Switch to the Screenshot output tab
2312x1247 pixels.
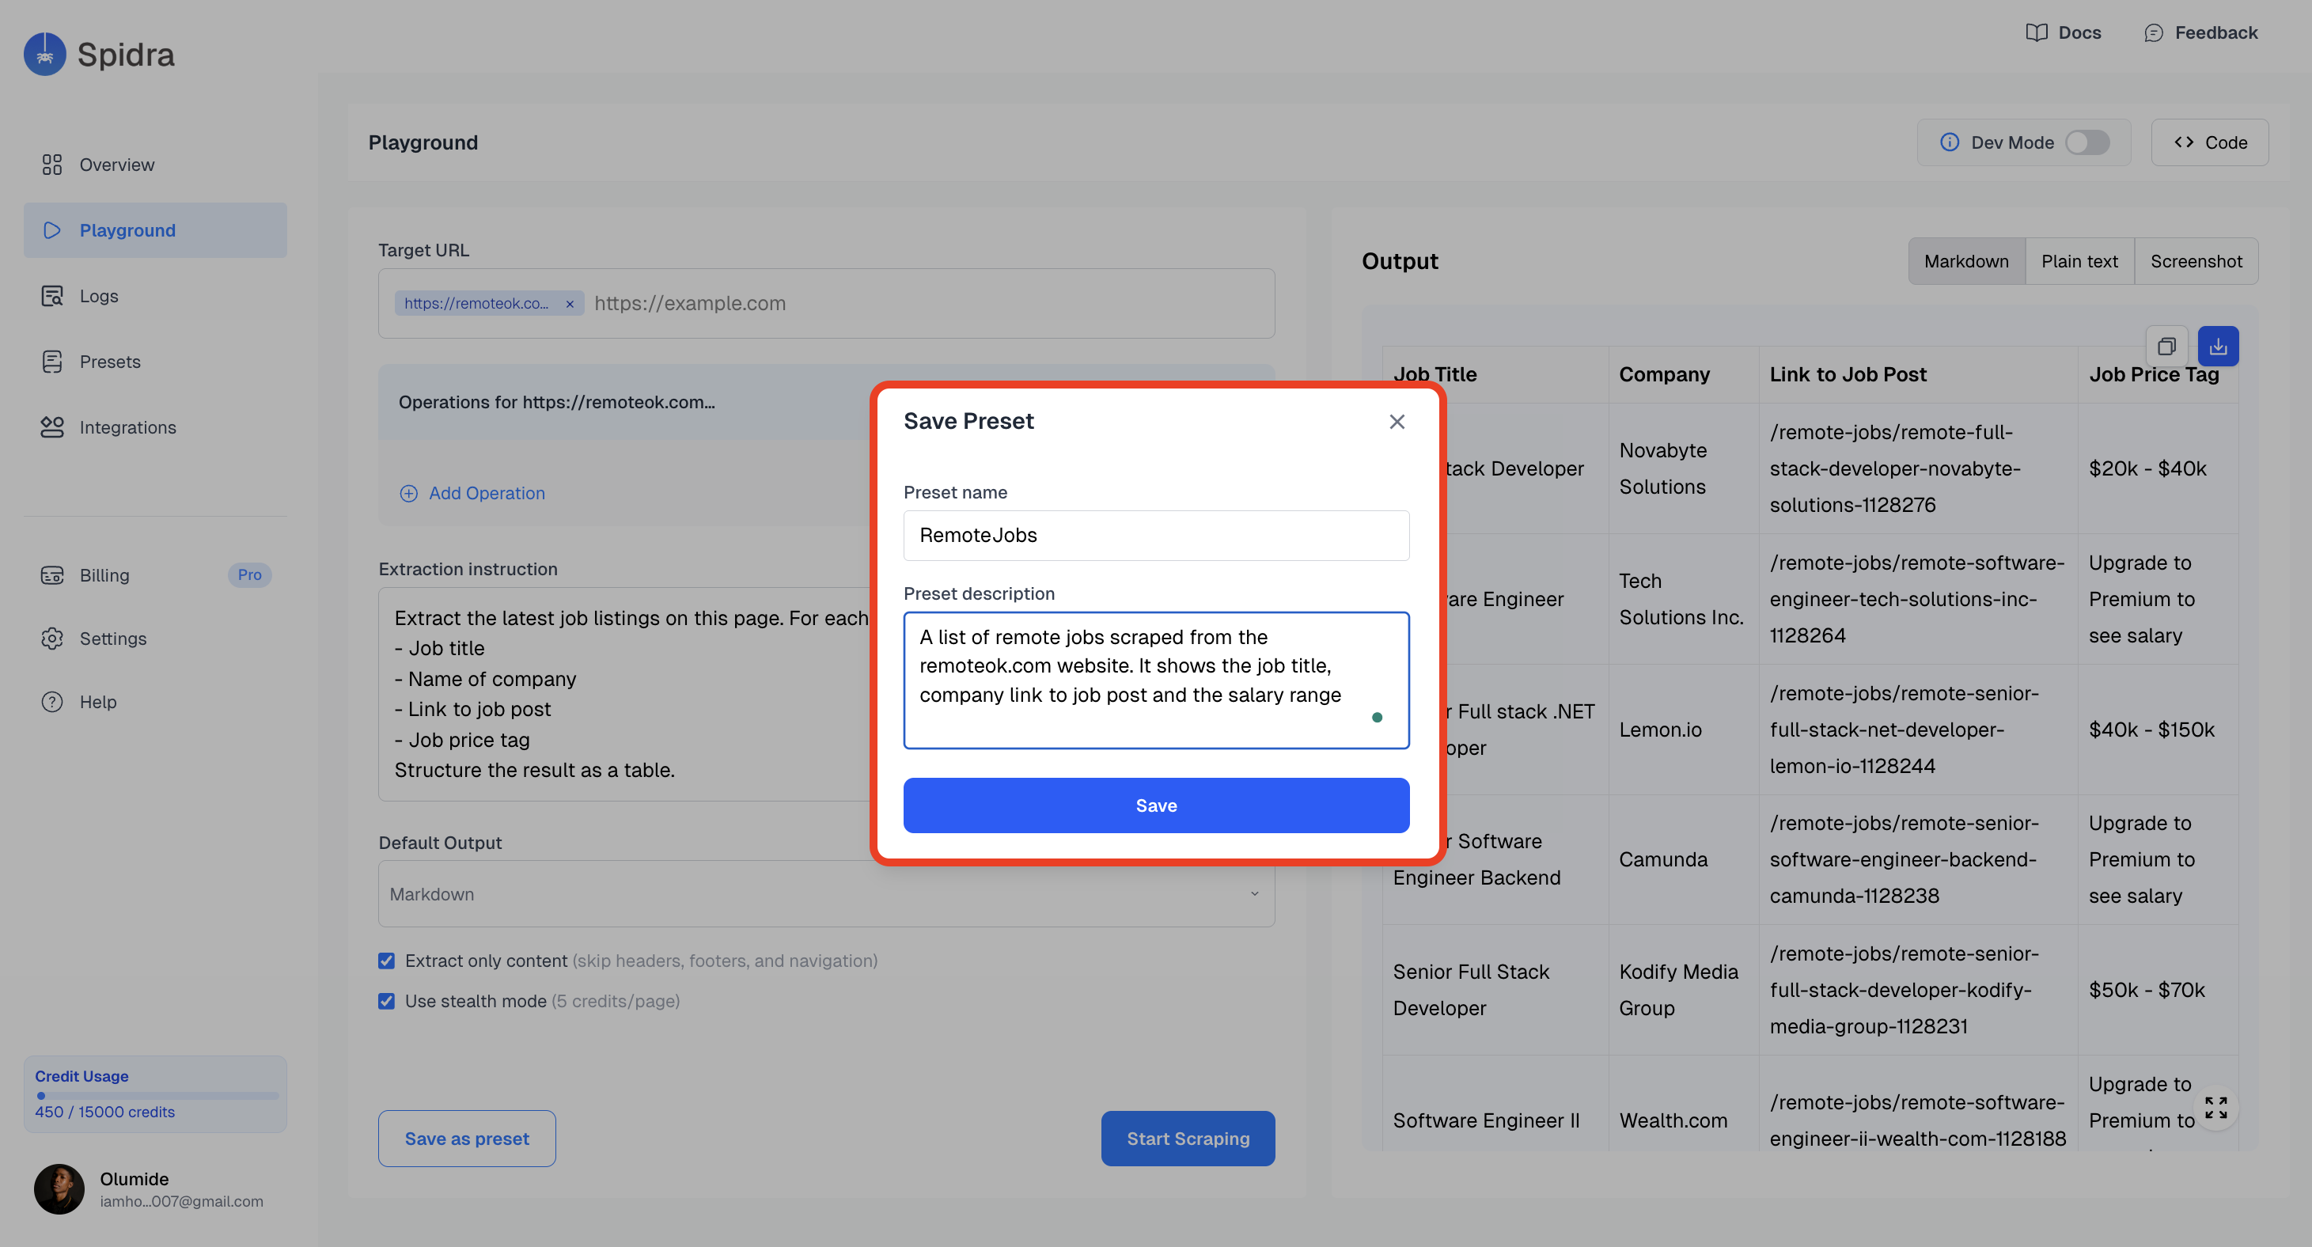(2196, 261)
